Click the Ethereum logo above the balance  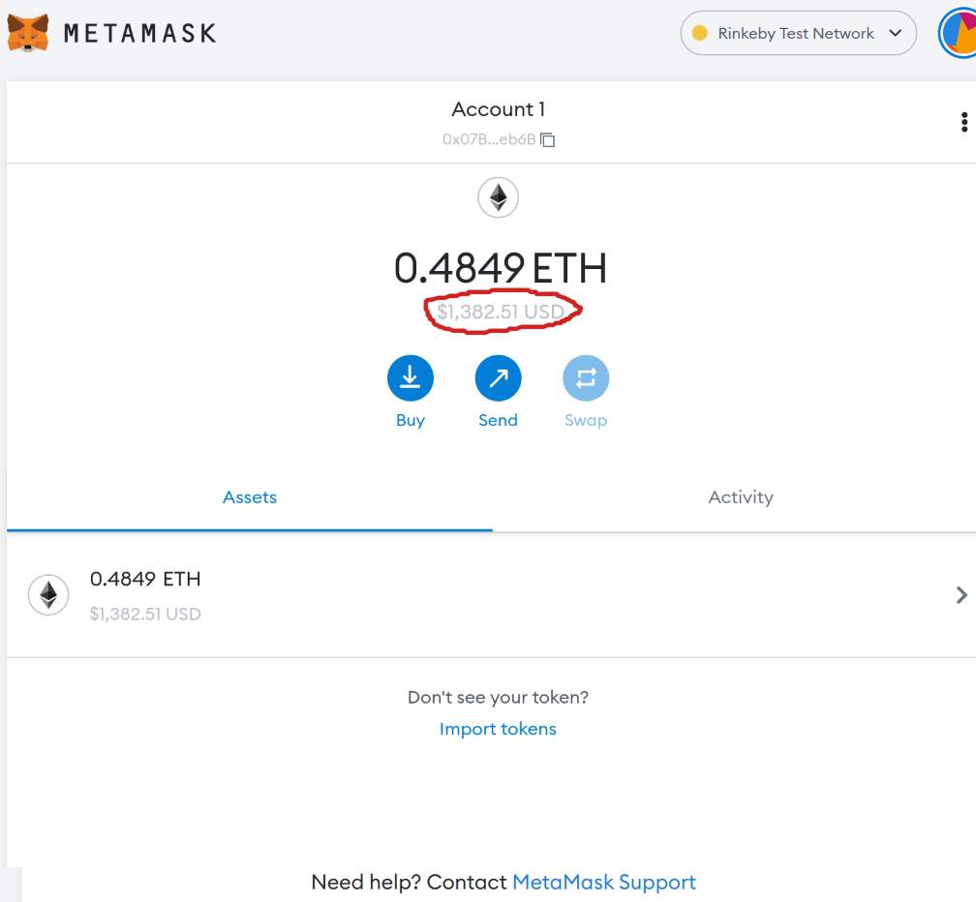(x=498, y=196)
